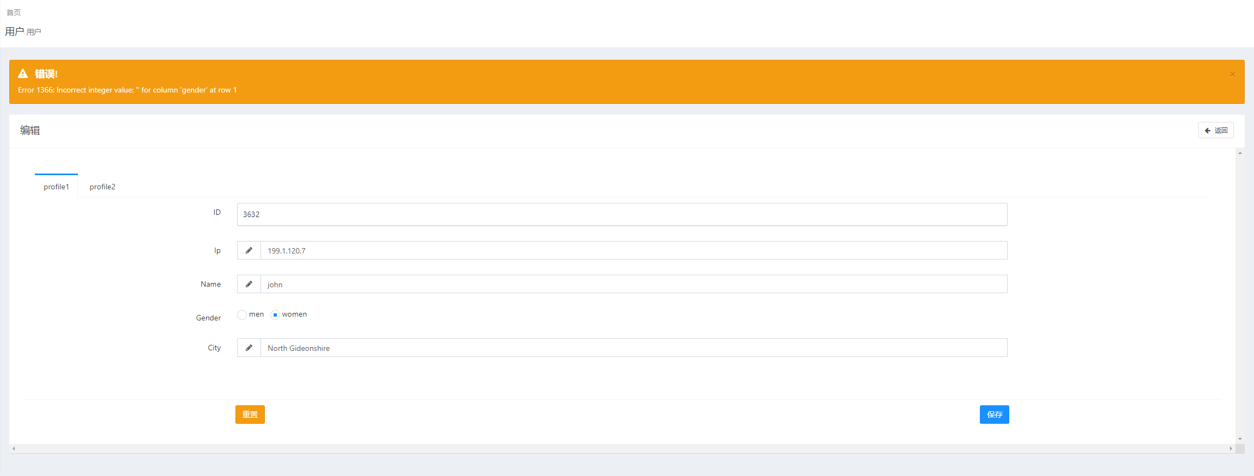Switch to the profile2 tab
Screen dimensions: 1254x476
point(102,186)
